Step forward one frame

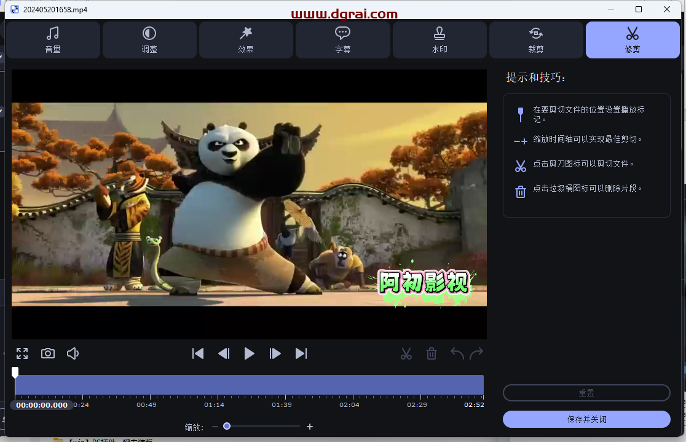tap(275, 353)
